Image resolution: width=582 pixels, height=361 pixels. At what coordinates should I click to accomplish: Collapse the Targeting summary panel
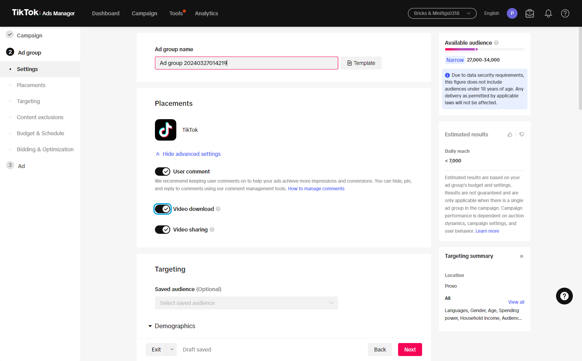click(522, 256)
